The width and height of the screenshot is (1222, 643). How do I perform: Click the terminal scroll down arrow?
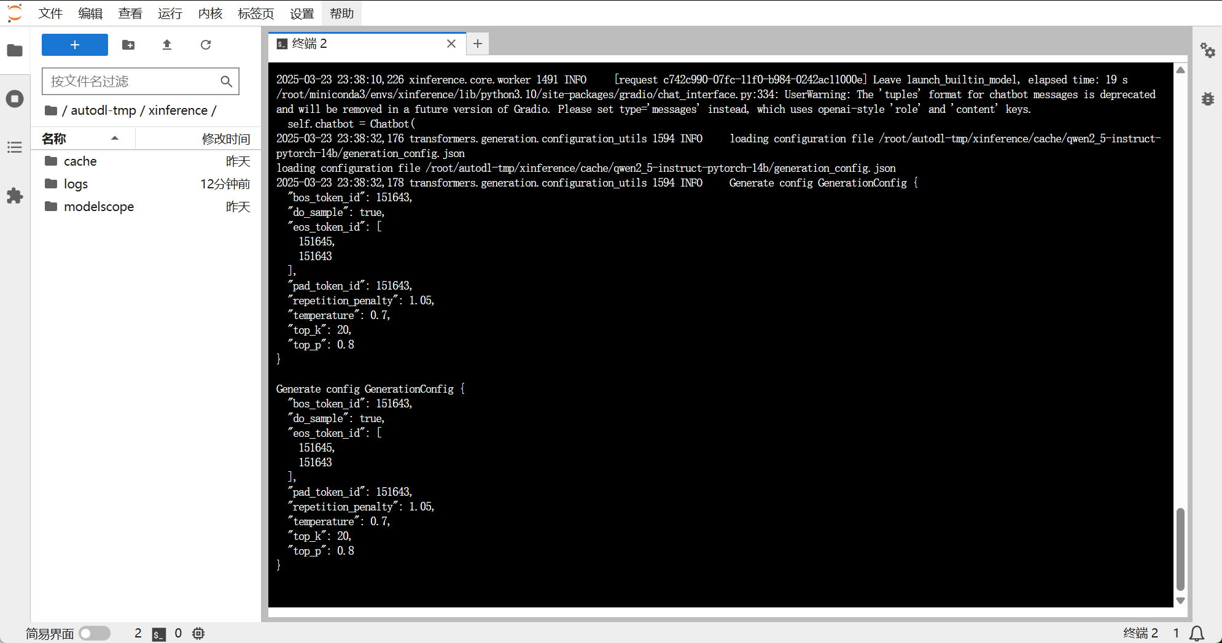pyautogui.click(x=1180, y=601)
